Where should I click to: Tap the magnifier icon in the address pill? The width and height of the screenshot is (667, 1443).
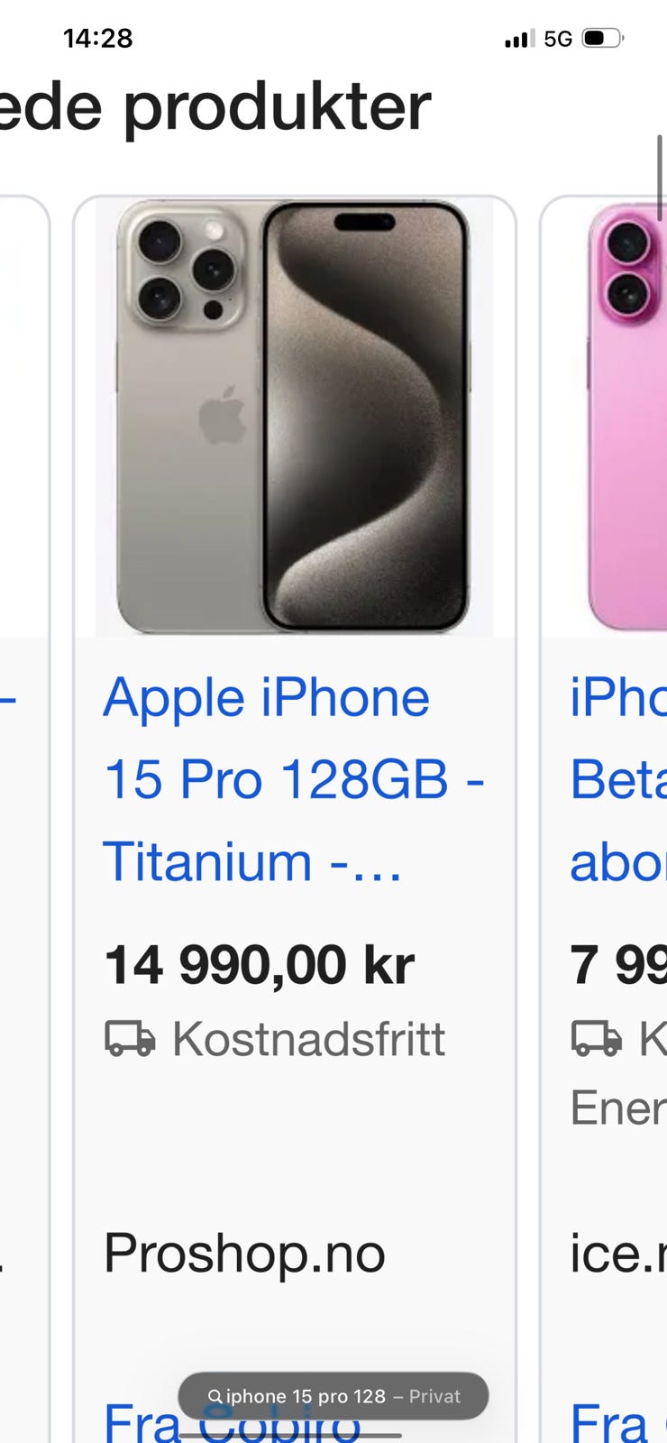tap(215, 1396)
